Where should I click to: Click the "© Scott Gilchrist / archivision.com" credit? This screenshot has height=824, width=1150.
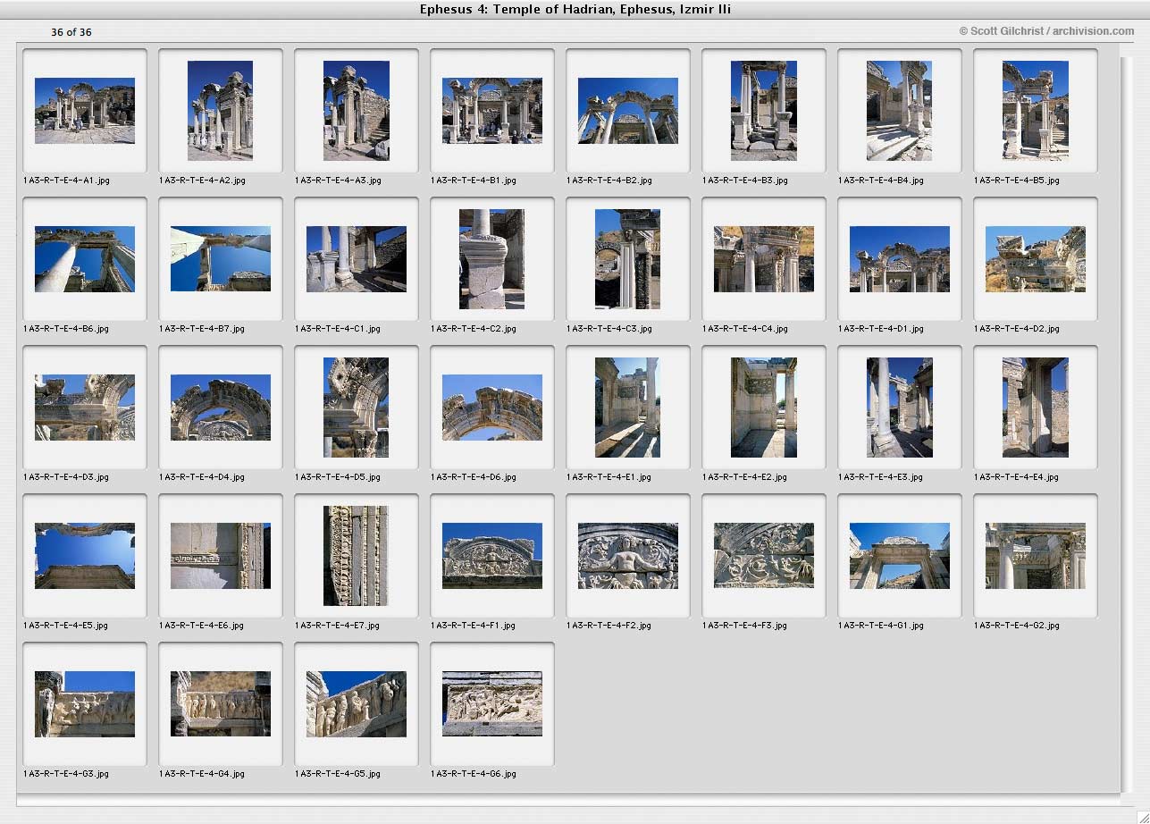(1046, 31)
